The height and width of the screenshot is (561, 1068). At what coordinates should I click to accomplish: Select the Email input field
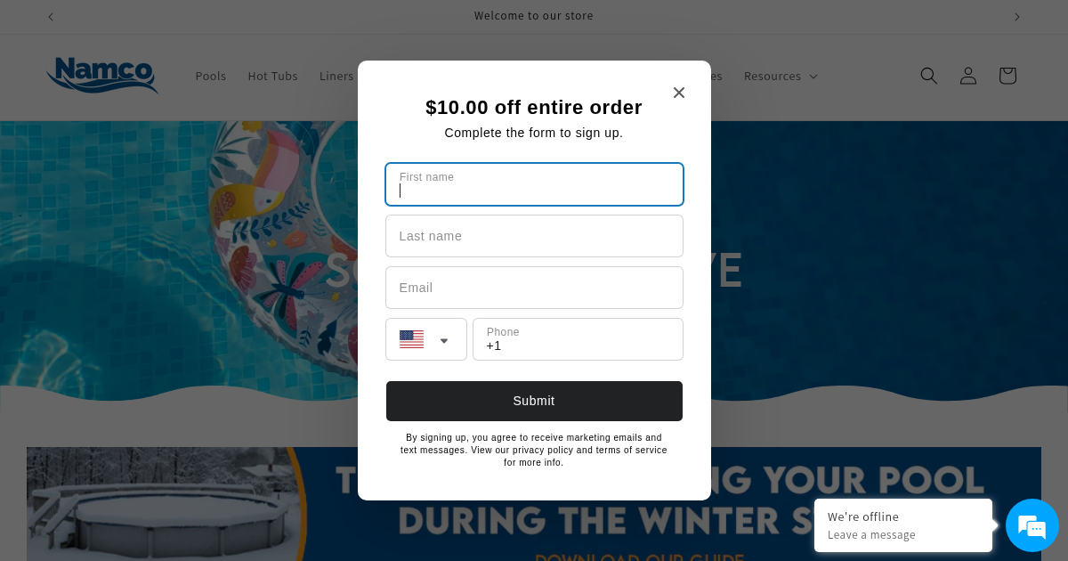(534, 288)
